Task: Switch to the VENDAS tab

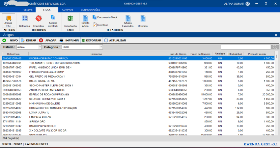Action: [x=28, y=10]
